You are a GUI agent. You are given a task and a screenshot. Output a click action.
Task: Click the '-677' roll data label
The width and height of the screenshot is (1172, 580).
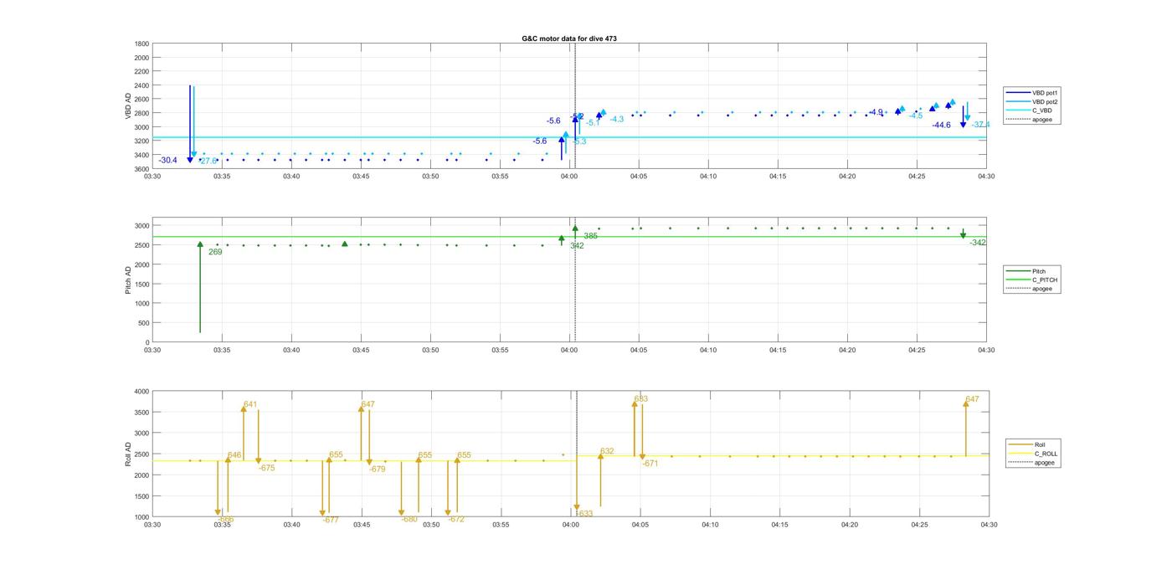tap(331, 520)
